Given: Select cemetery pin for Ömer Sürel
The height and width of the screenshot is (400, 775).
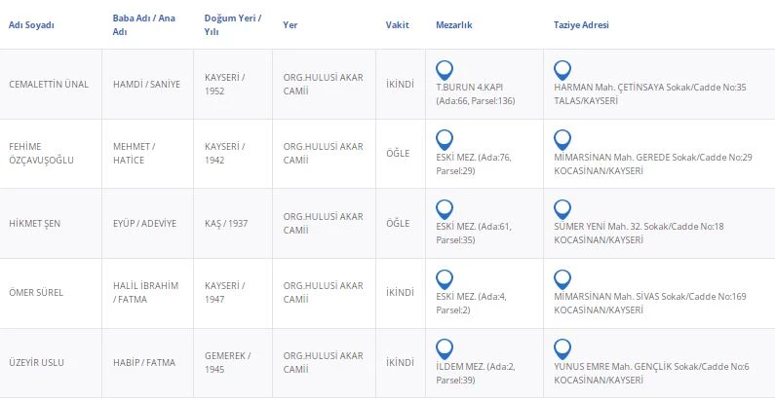Looking at the screenshot, I should click(445, 279).
